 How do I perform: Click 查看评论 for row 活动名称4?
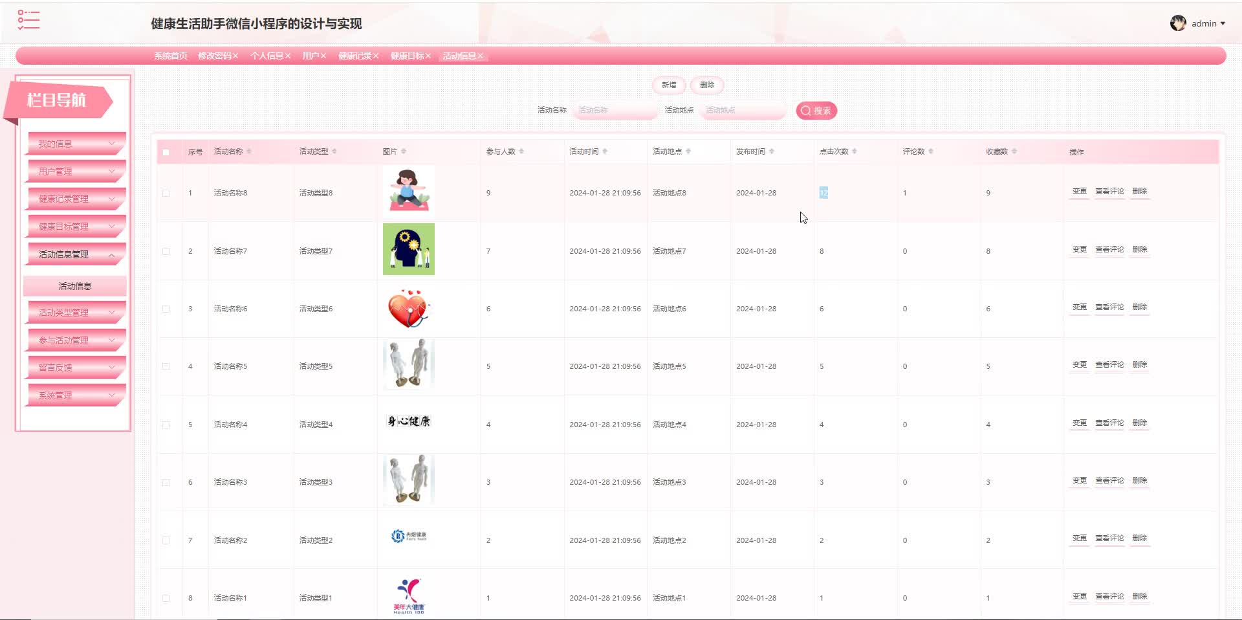(1109, 423)
